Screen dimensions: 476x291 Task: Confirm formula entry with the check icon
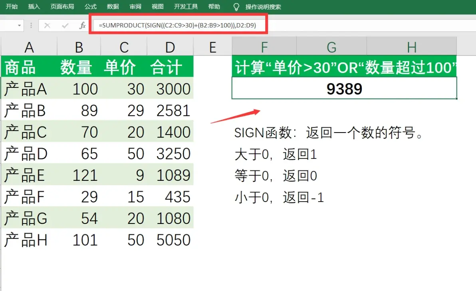(x=65, y=26)
